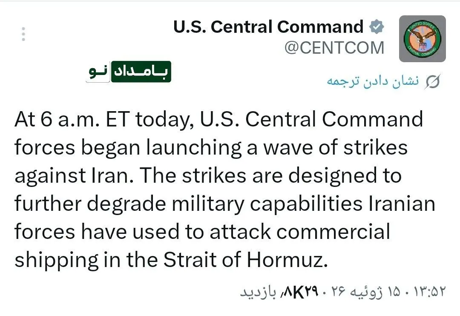Click the phrase 'wave of strikes'

[x=336, y=147]
